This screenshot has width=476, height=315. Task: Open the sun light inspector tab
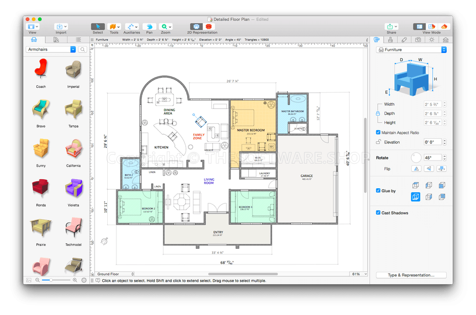(x=431, y=40)
